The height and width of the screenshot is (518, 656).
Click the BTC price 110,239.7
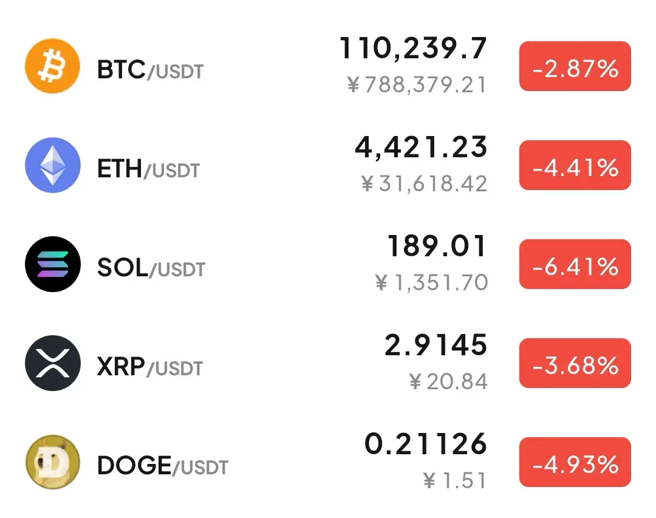(x=414, y=49)
